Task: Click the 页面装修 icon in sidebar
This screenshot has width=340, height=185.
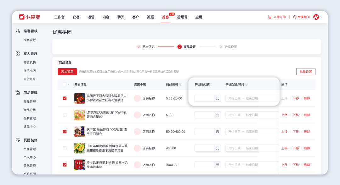Action: 17,140
